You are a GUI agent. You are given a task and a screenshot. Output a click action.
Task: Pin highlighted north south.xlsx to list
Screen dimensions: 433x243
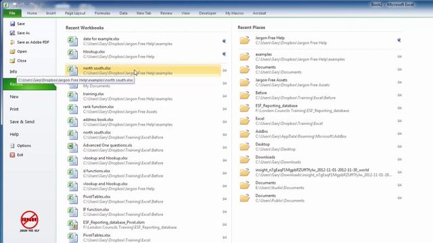225,70
